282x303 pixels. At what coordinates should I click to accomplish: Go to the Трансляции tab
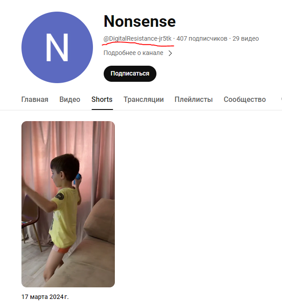[143, 100]
